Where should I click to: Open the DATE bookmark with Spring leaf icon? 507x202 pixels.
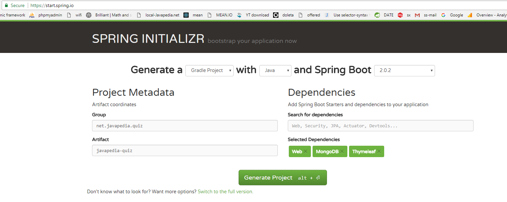coord(384,15)
